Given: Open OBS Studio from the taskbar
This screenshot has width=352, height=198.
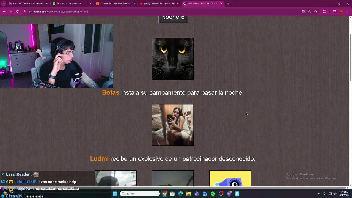Looking at the screenshot, I should (x=221, y=194).
